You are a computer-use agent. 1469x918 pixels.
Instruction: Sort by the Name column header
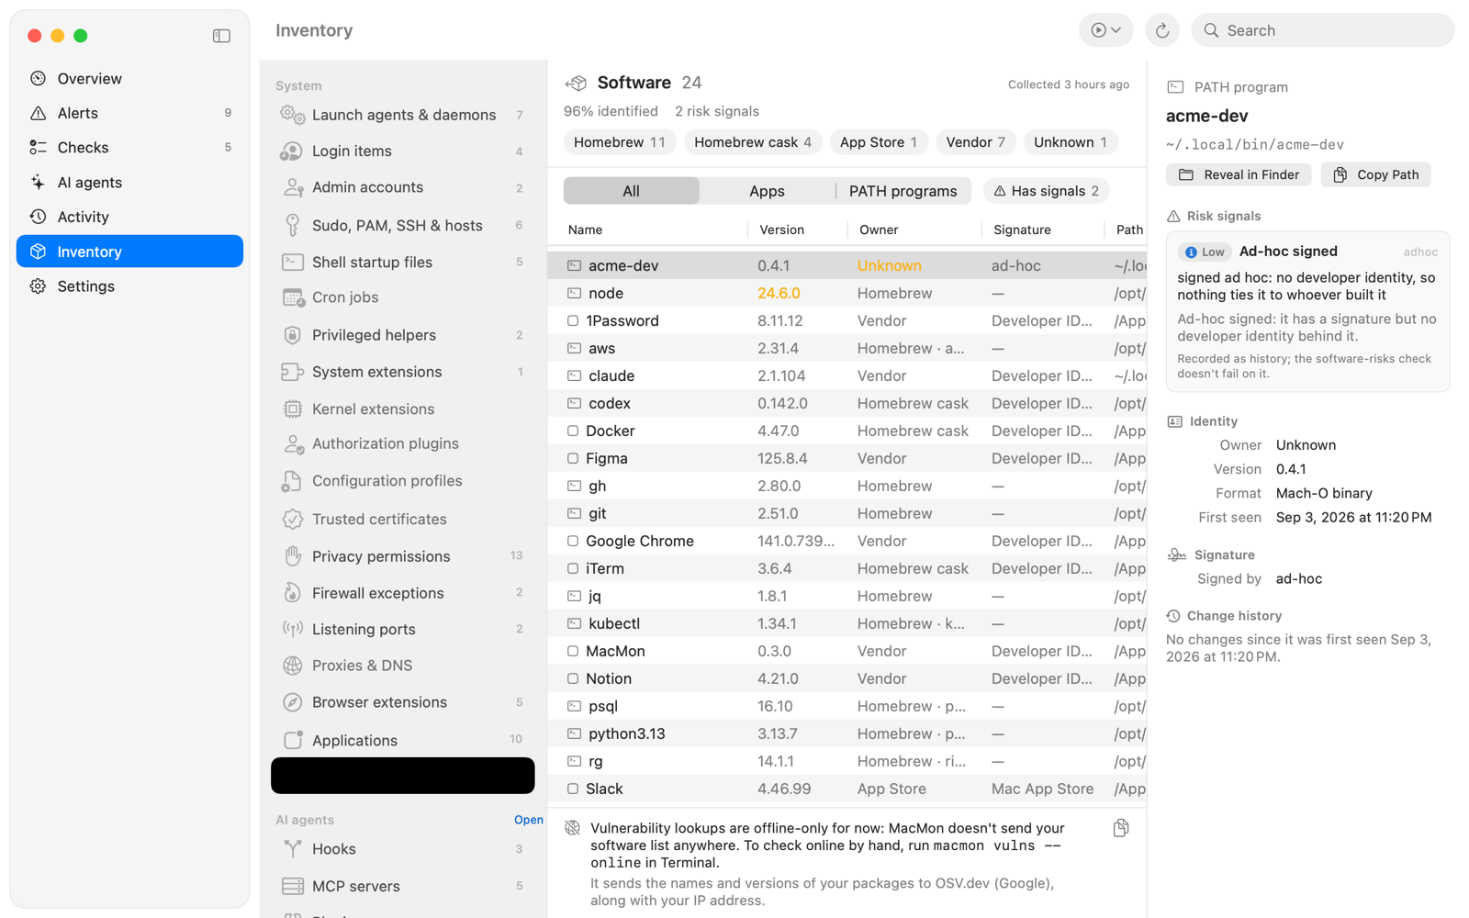click(x=585, y=229)
